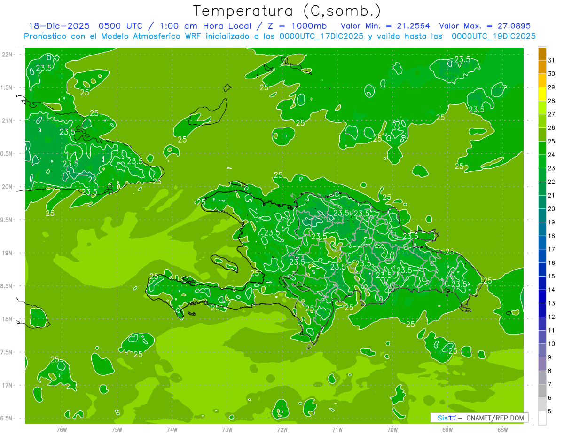Viewport: 564px width, 436px height.
Task: Click the "17N" latitude axis label
Action: (8, 385)
